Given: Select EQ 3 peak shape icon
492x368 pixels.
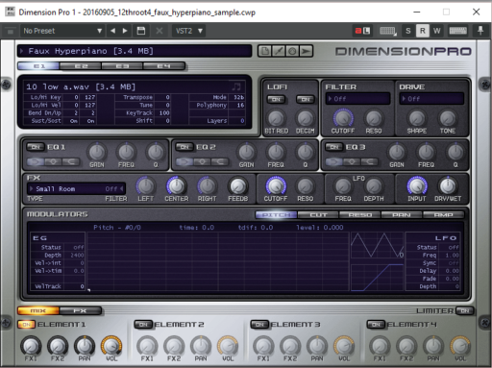Looking at the screenshot, I should [x=352, y=161].
